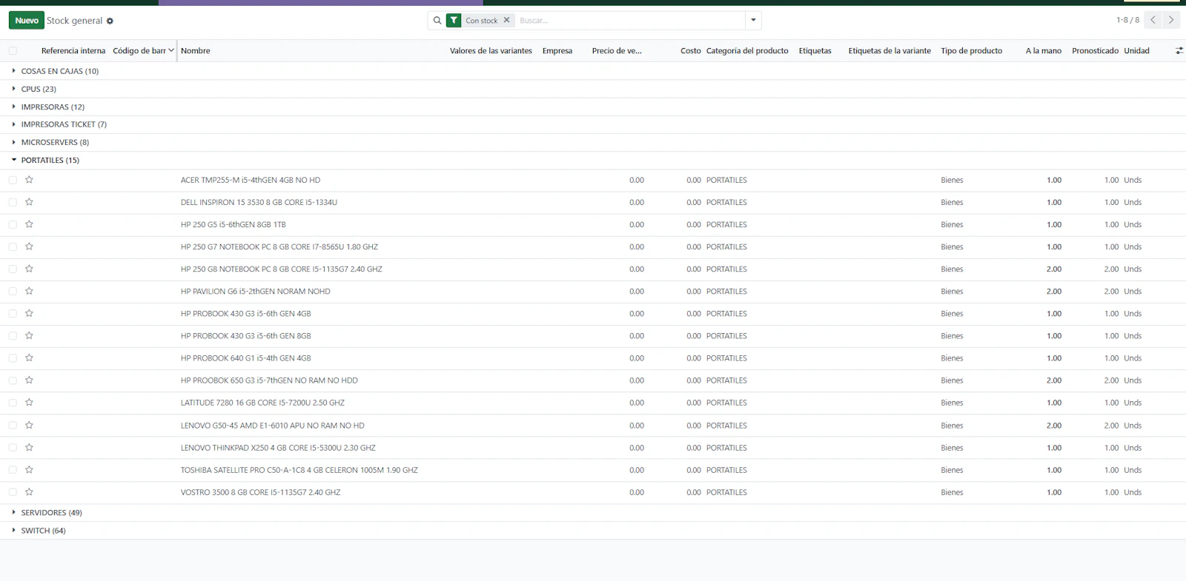The height and width of the screenshot is (581, 1186).
Task: Expand the COSAS EN CAJAS group
Action: point(59,71)
